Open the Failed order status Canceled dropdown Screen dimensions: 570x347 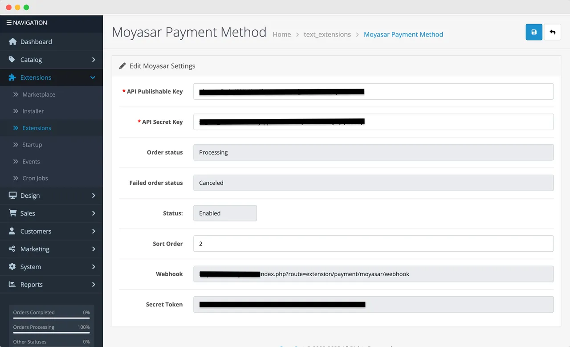point(373,183)
